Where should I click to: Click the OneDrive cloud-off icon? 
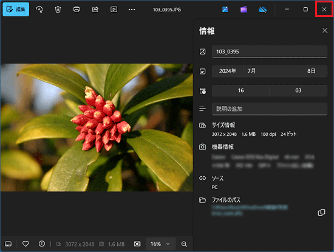click(262, 9)
